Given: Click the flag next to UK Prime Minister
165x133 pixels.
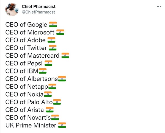Looking at the screenshot, I should coord(62,125).
